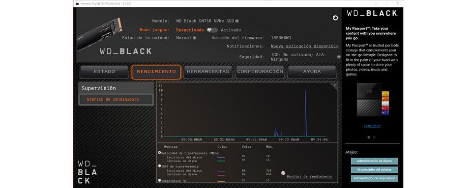Viewport: 472px width, 188px height.
Task: Switch to the RENDIMIENTO tab
Action: (156, 72)
